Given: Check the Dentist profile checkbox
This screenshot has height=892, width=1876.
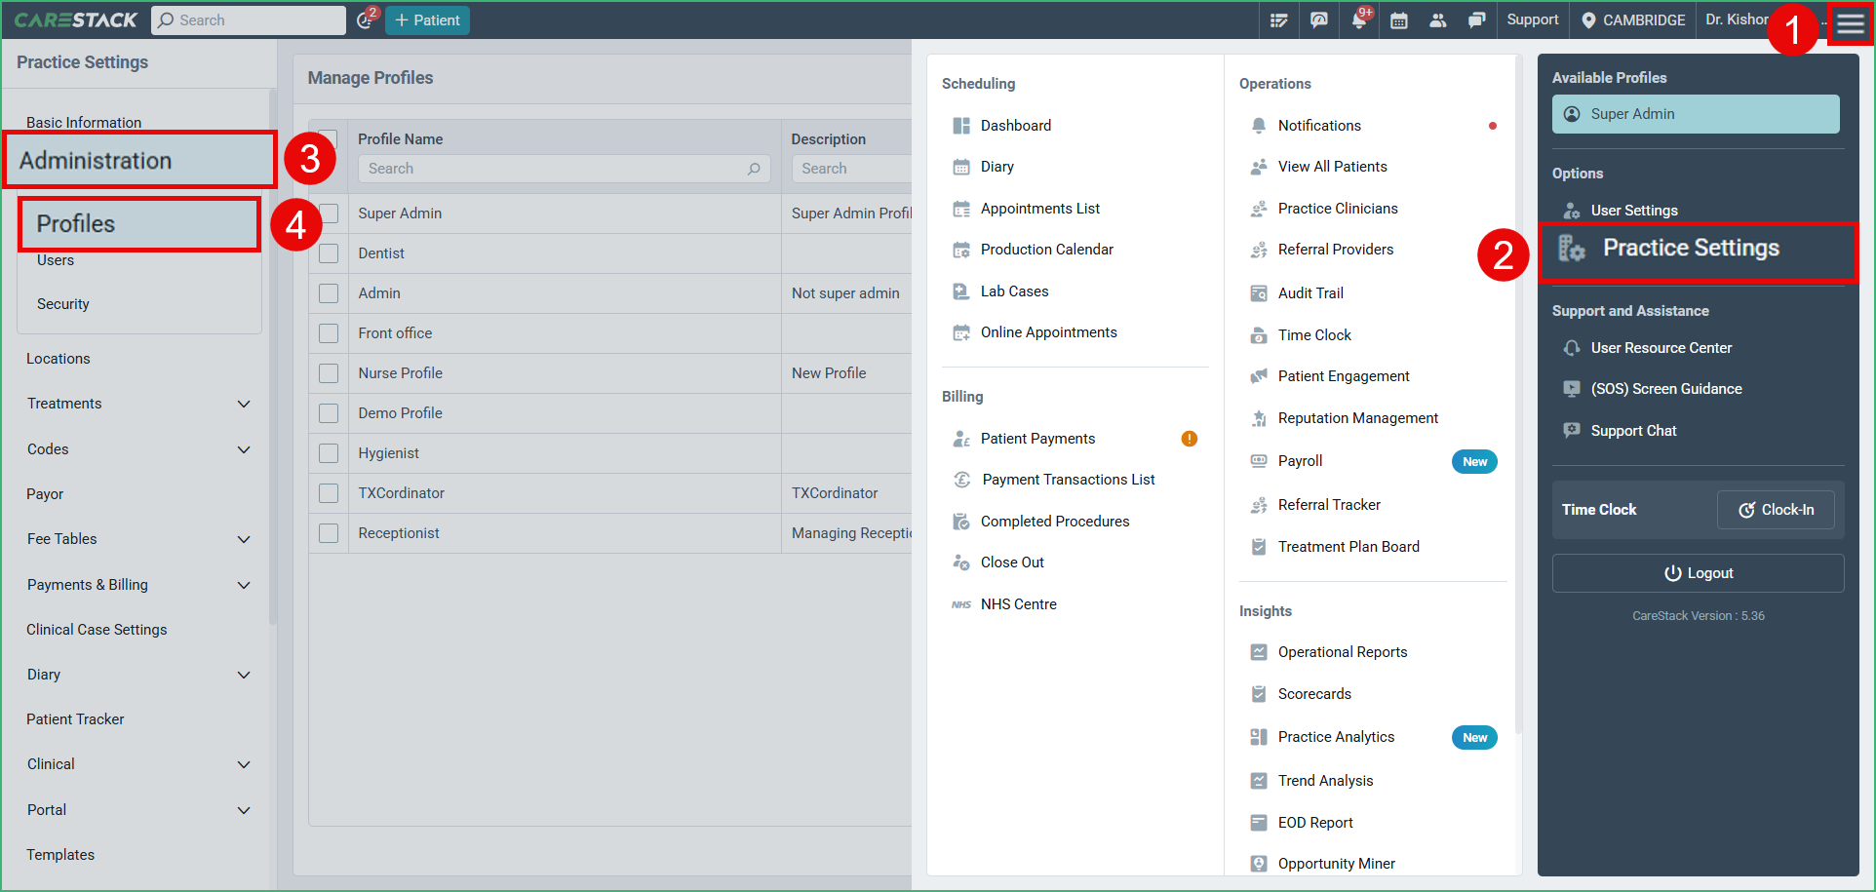Looking at the screenshot, I should click(x=329, y=253).
